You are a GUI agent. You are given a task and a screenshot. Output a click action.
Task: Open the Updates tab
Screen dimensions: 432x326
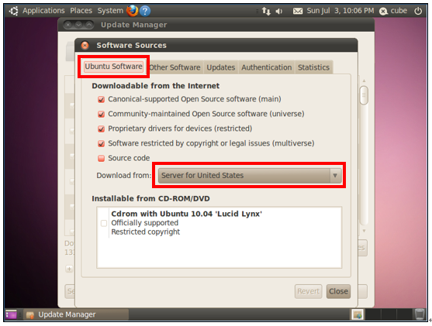[x=221, y=67]
